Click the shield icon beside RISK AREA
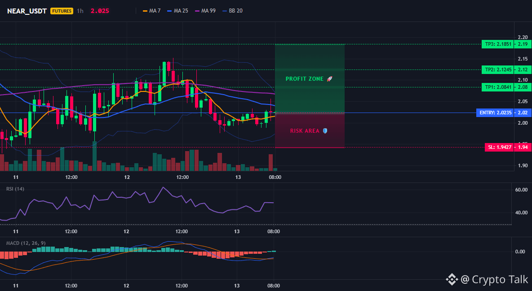532x291 pixels. pos(325,131)
